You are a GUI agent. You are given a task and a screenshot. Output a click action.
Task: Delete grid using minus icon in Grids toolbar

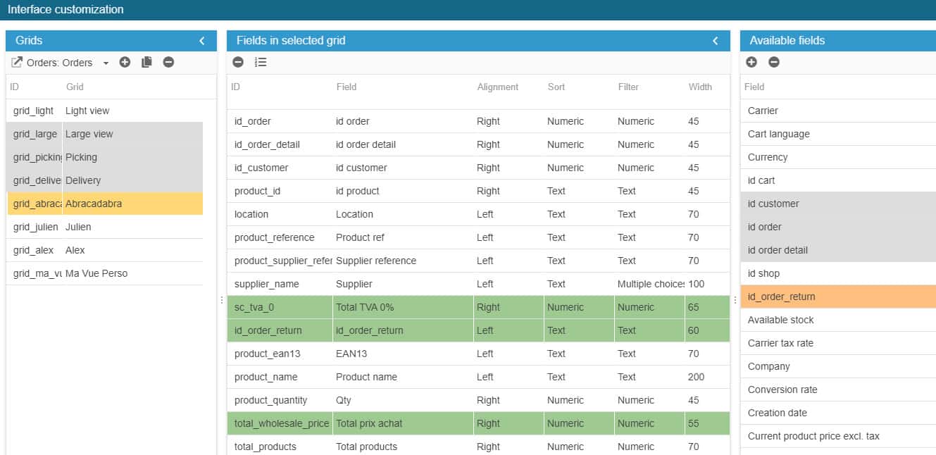[x=168, y=62]
